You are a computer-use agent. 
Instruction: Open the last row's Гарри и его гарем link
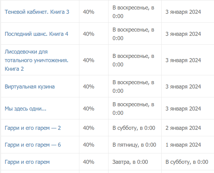coord(27,162)
